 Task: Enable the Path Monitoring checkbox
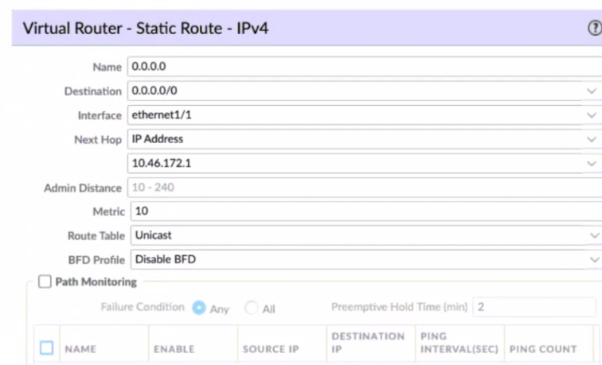point(45,282)
